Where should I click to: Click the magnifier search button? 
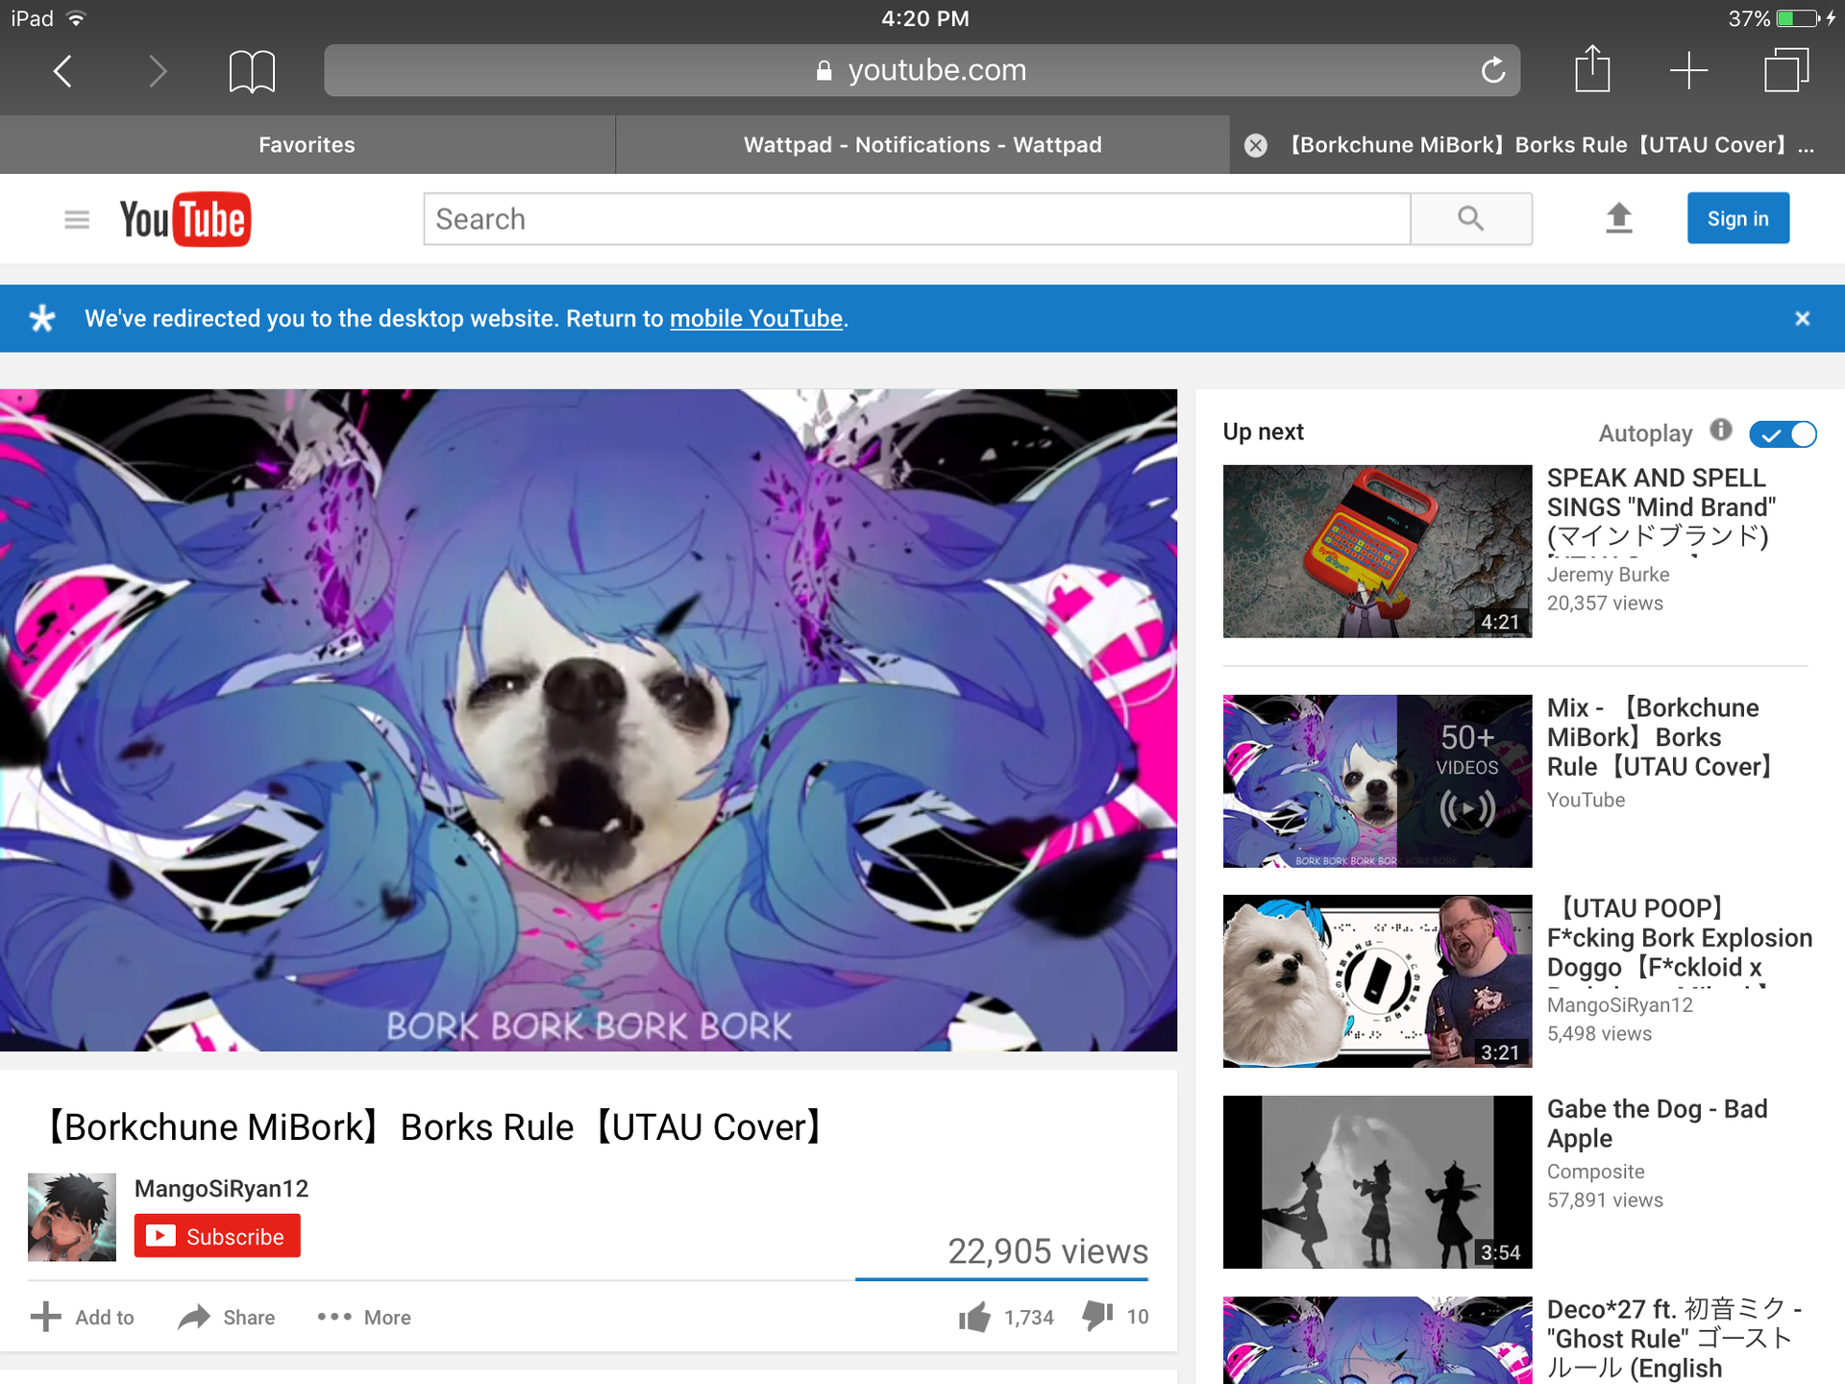pos(1471,219)
